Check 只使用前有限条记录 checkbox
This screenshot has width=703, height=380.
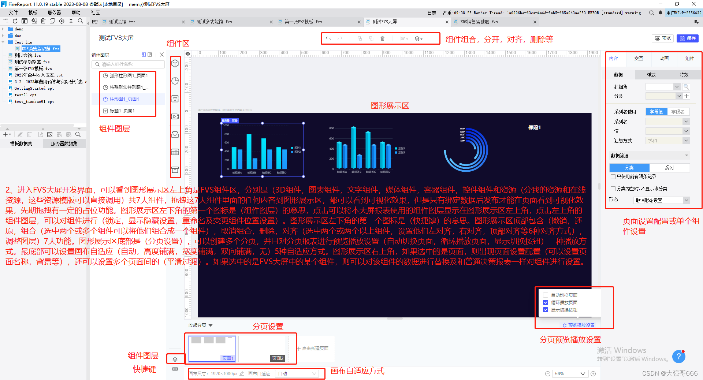pos(613,176)
